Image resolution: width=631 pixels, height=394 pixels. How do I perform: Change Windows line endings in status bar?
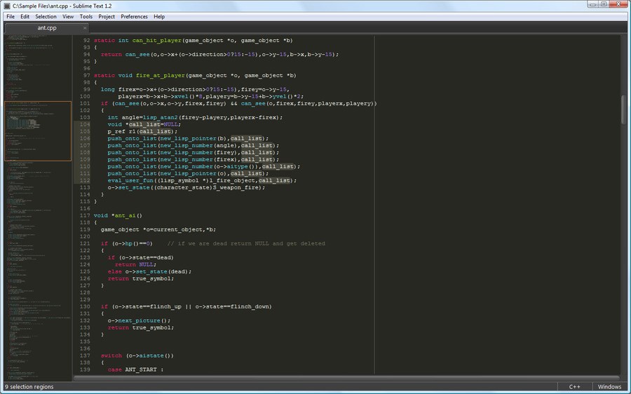(x=609, y=387)
